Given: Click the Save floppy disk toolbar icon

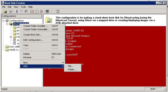Looking at the screenshot, I should point(11,11).
